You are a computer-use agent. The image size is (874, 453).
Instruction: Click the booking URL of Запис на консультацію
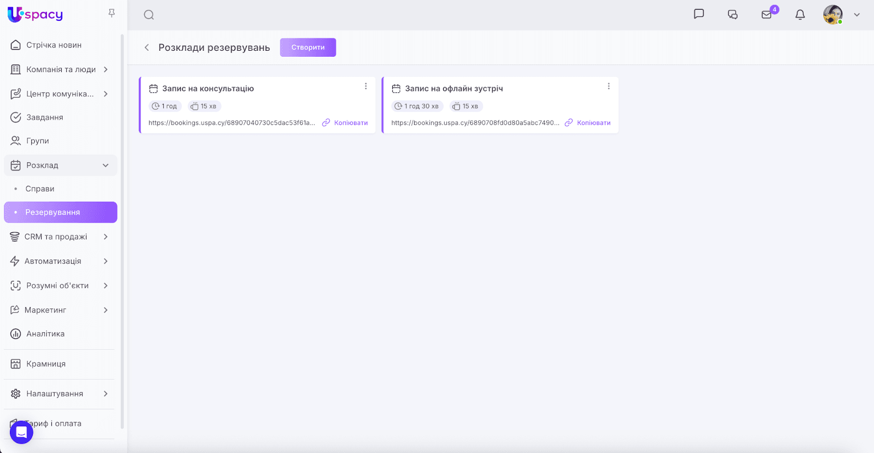pos(232,123)
